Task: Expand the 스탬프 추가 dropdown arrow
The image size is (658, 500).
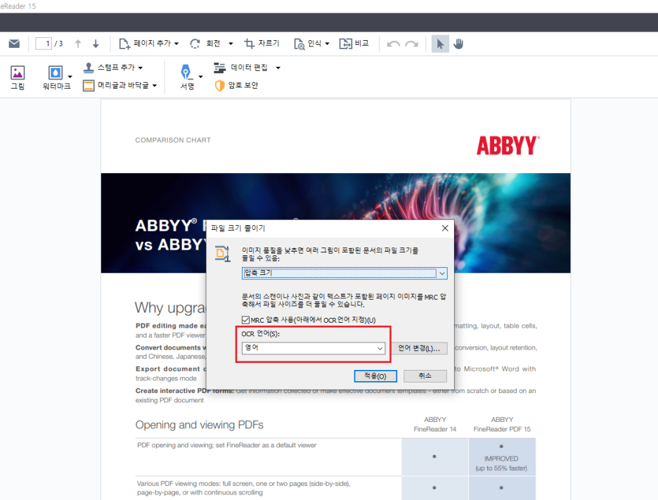Action: tap(141, 68)
